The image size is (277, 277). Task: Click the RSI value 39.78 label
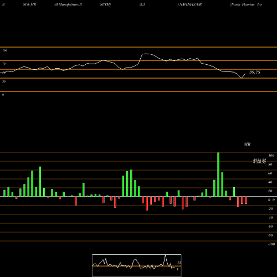(x=255, y=72)
